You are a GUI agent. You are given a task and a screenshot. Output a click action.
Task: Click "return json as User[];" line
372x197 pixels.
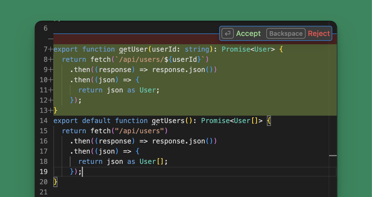(x=123, y=162)
